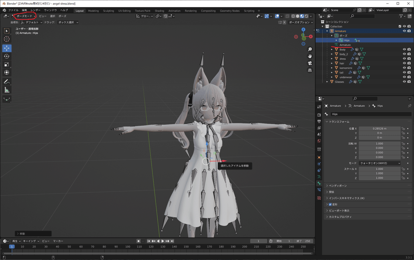Click the viewport zoom magnifier icon

[310, 50]
